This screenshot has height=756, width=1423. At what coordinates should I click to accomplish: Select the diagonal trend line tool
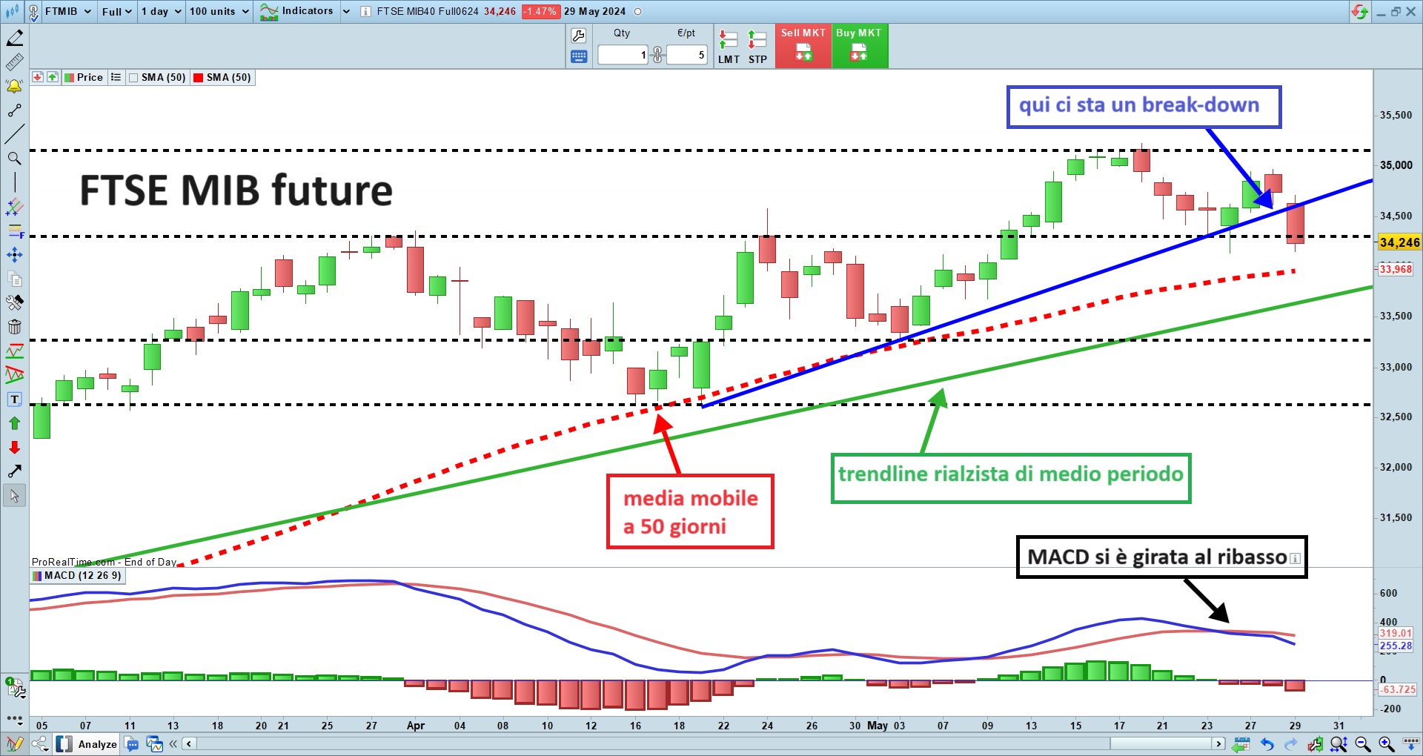(14, 134)
